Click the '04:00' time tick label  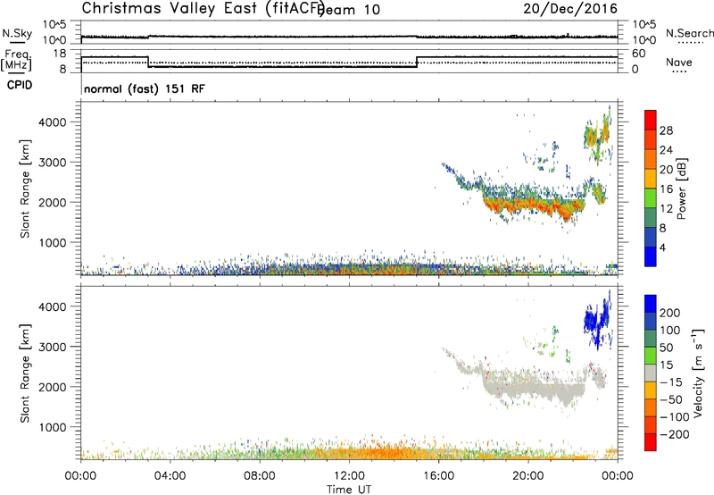[x=170, y=476]
